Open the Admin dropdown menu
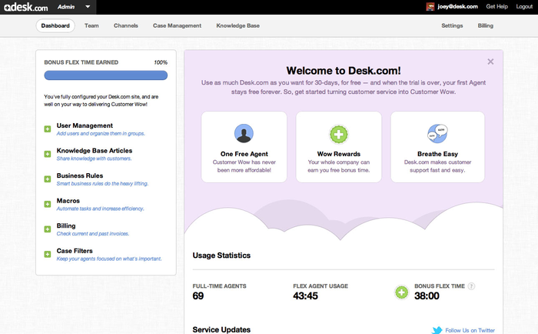Screen dimensions: 538x334 coord(75,6)
